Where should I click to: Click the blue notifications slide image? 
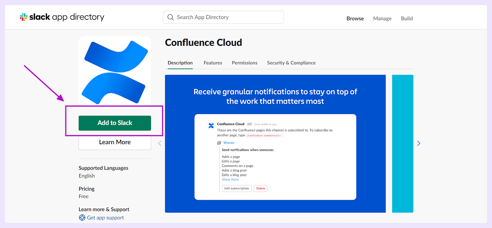pos(275,143)
